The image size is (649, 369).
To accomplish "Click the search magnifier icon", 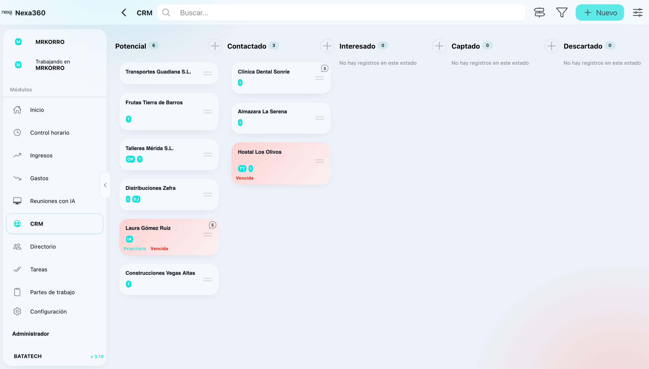I will click(x=166, y=12).
